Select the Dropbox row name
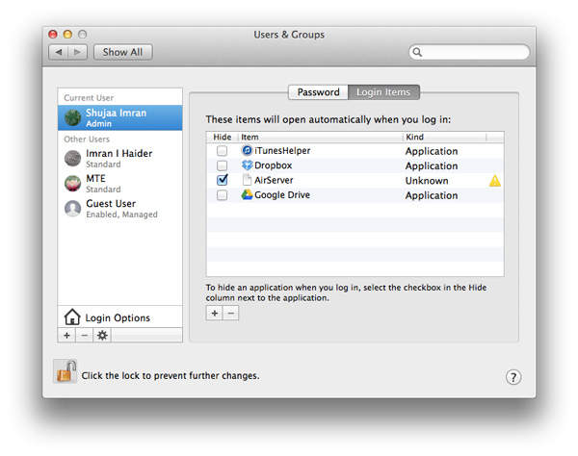Image resolution: width=578 pixels, height=456 pixels. pyautogui.click(x=274, y=165)
